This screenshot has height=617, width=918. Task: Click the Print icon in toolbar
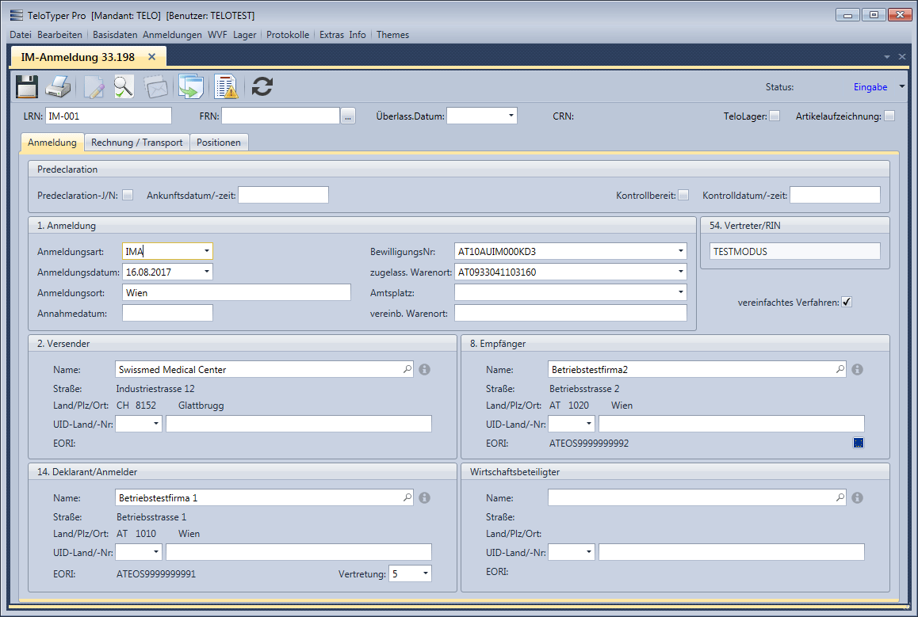[58, 86]
